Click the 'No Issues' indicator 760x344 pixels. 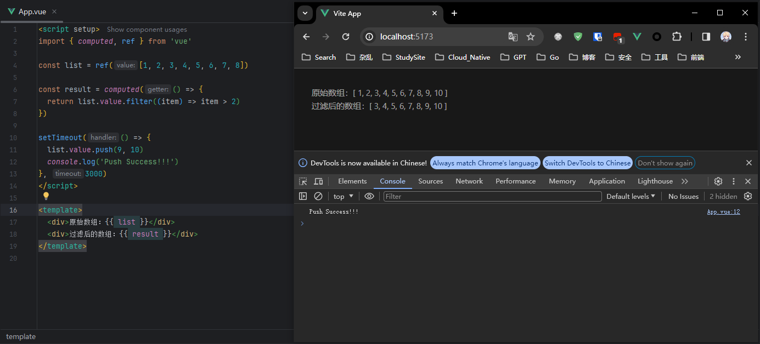[683, 196]
